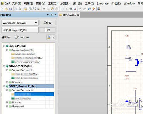The width and height of the screenshot is (143, 114).
Task: Open the 报告(R) menu
Action: coord(116,3)
